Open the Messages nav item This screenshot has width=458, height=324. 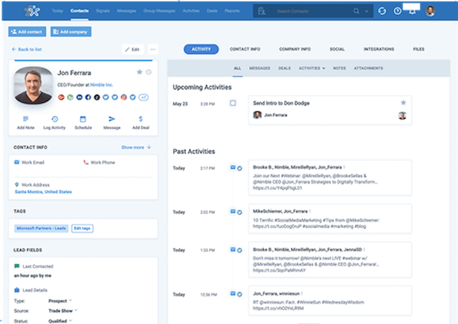127,11
